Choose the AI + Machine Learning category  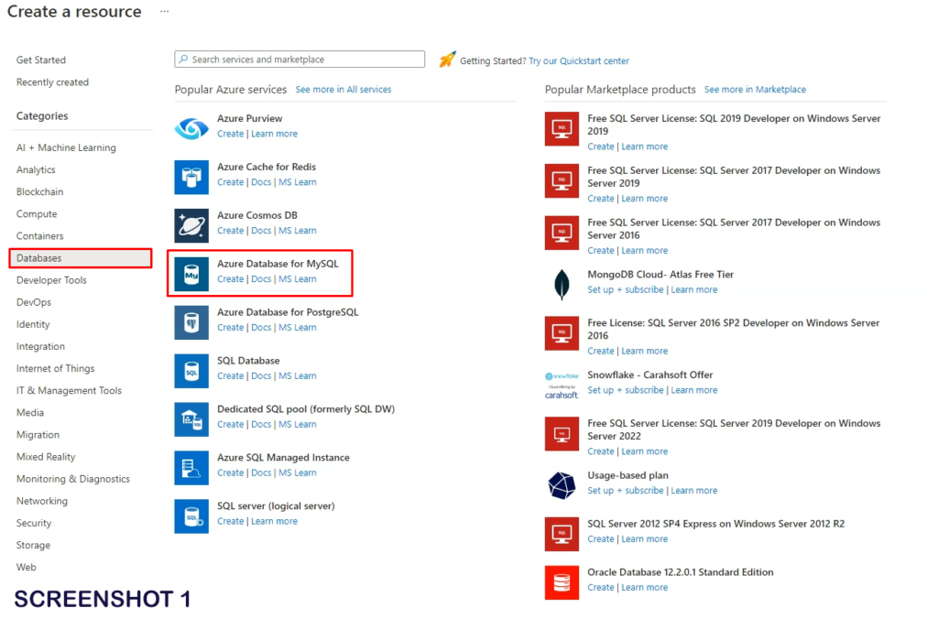click(x=66, y=148)
